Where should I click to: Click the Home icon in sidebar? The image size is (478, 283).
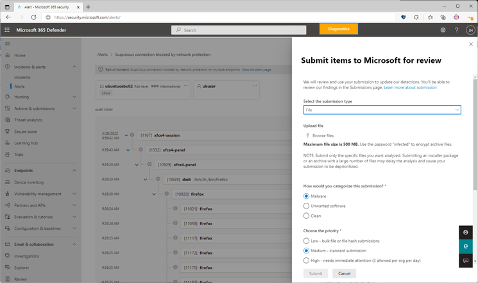tap(8, 55)
